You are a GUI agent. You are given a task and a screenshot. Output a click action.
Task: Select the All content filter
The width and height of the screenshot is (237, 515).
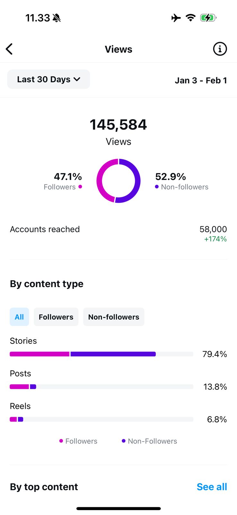click(19, 317)
